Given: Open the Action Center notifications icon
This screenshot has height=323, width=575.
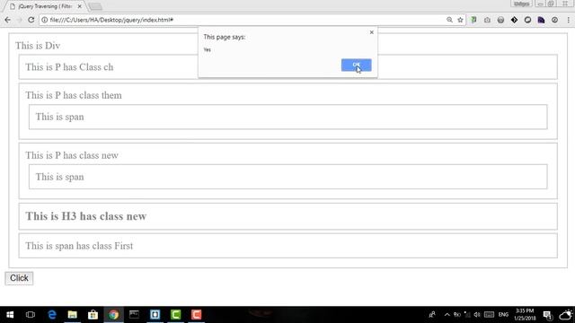Looking at the screenshot, I should [x=547, y=315].
